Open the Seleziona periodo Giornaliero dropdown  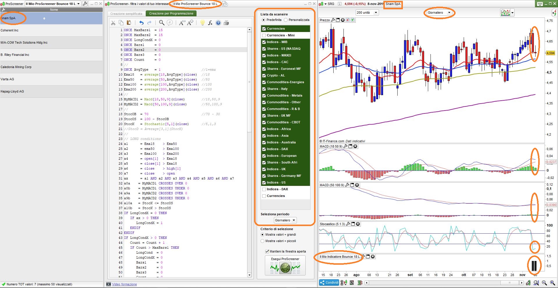pyautogui.click(x=285, y=220)
